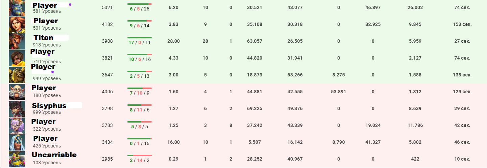The image size is (487, 168).
Task: Click the golden armored champion avatar
Action: click(x=17, y=75)
